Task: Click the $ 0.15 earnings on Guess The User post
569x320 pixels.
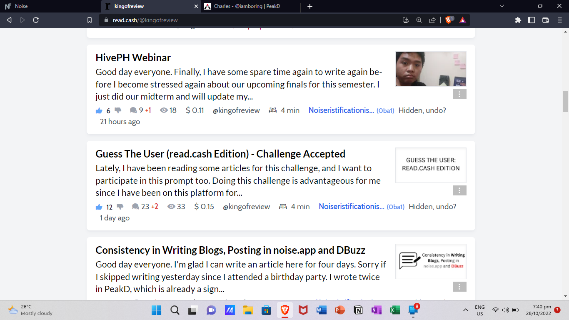Action: [204, 207]
